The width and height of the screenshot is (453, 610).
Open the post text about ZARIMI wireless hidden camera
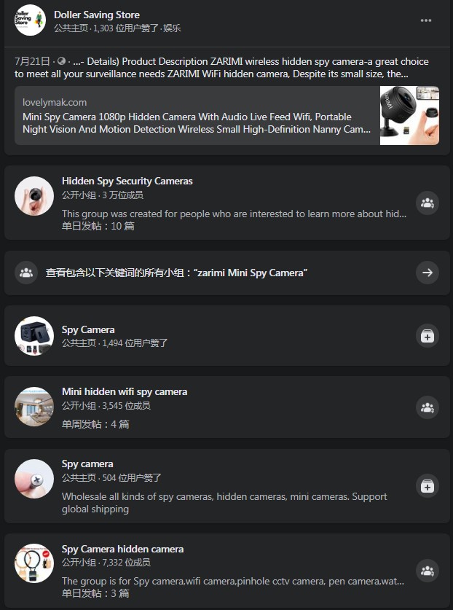221,68
